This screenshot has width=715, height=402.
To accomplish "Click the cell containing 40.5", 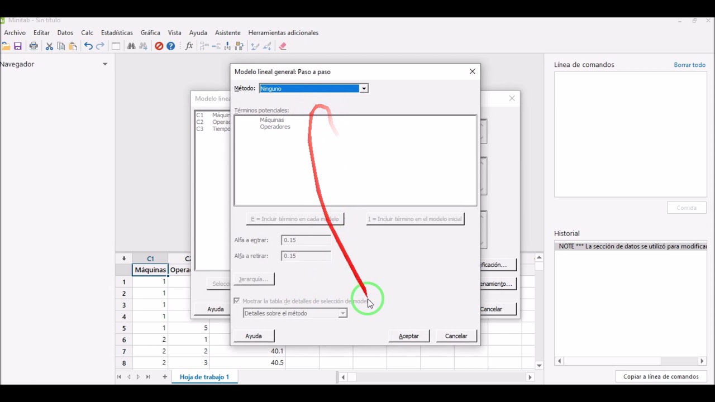I will [247, 363].
